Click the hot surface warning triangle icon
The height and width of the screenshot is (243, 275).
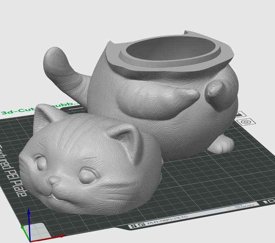pos(230,208)
